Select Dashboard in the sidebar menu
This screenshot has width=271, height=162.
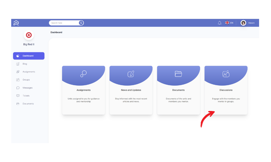(x=29, y=56)
